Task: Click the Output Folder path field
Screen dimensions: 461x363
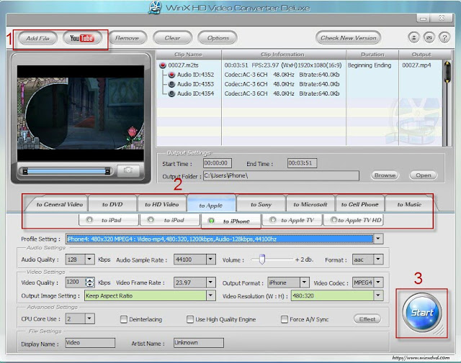Action: [281, 176]
